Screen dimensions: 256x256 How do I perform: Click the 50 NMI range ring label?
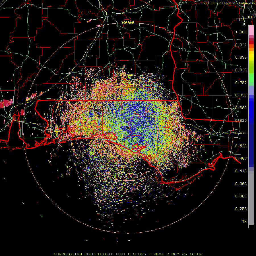tap(128, 75)
